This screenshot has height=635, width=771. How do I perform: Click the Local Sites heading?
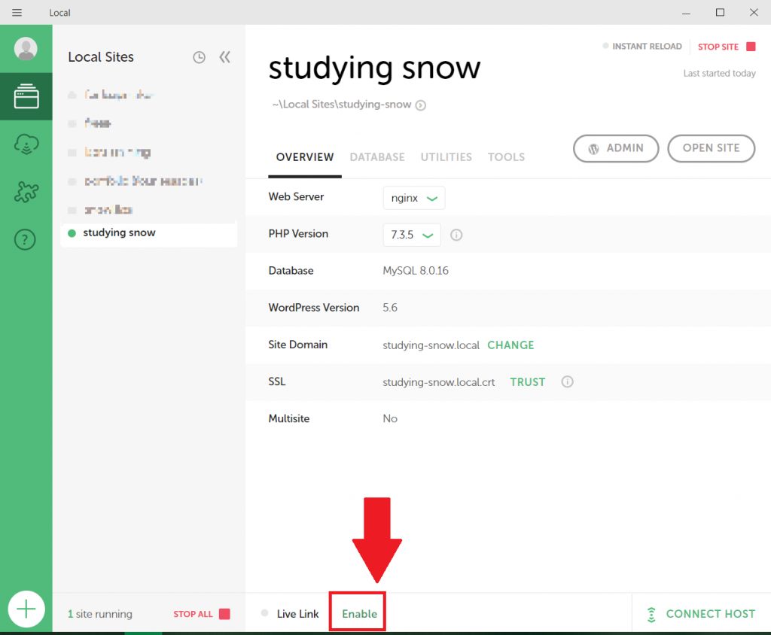[101, 57]
